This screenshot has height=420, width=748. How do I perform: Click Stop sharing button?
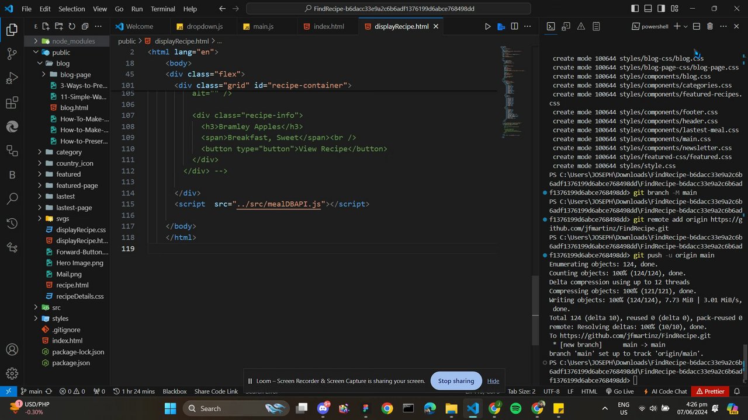[x=456, y=381]
